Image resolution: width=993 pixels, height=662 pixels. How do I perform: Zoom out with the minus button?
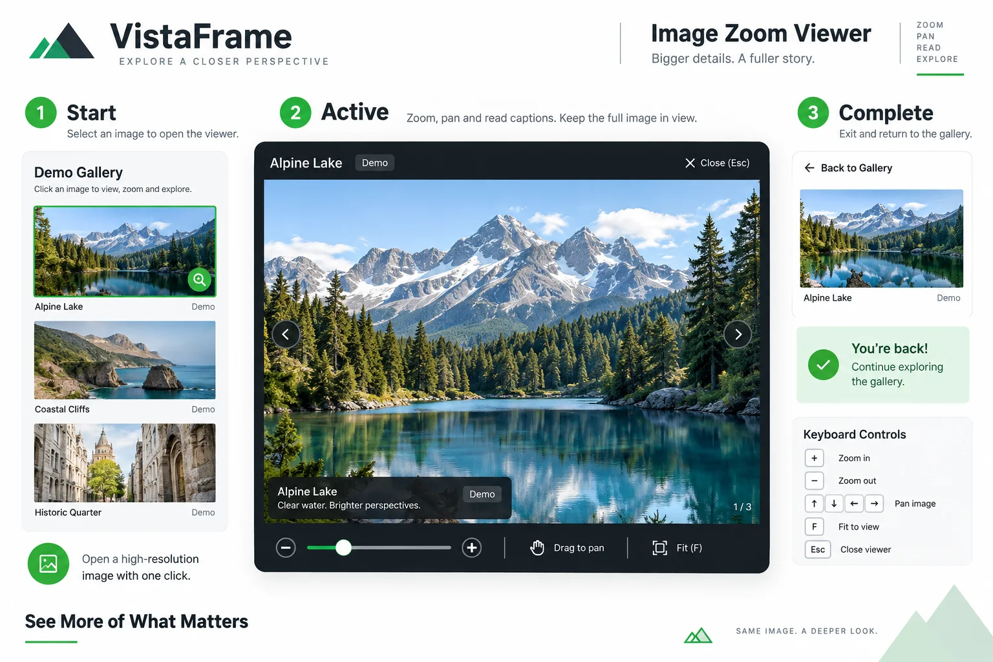click(x=286, y=548)
